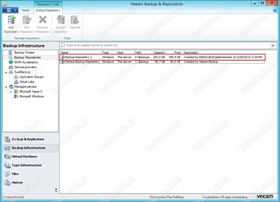Sort by the Path column header
The image size is (280, 202).
[143, 53]
